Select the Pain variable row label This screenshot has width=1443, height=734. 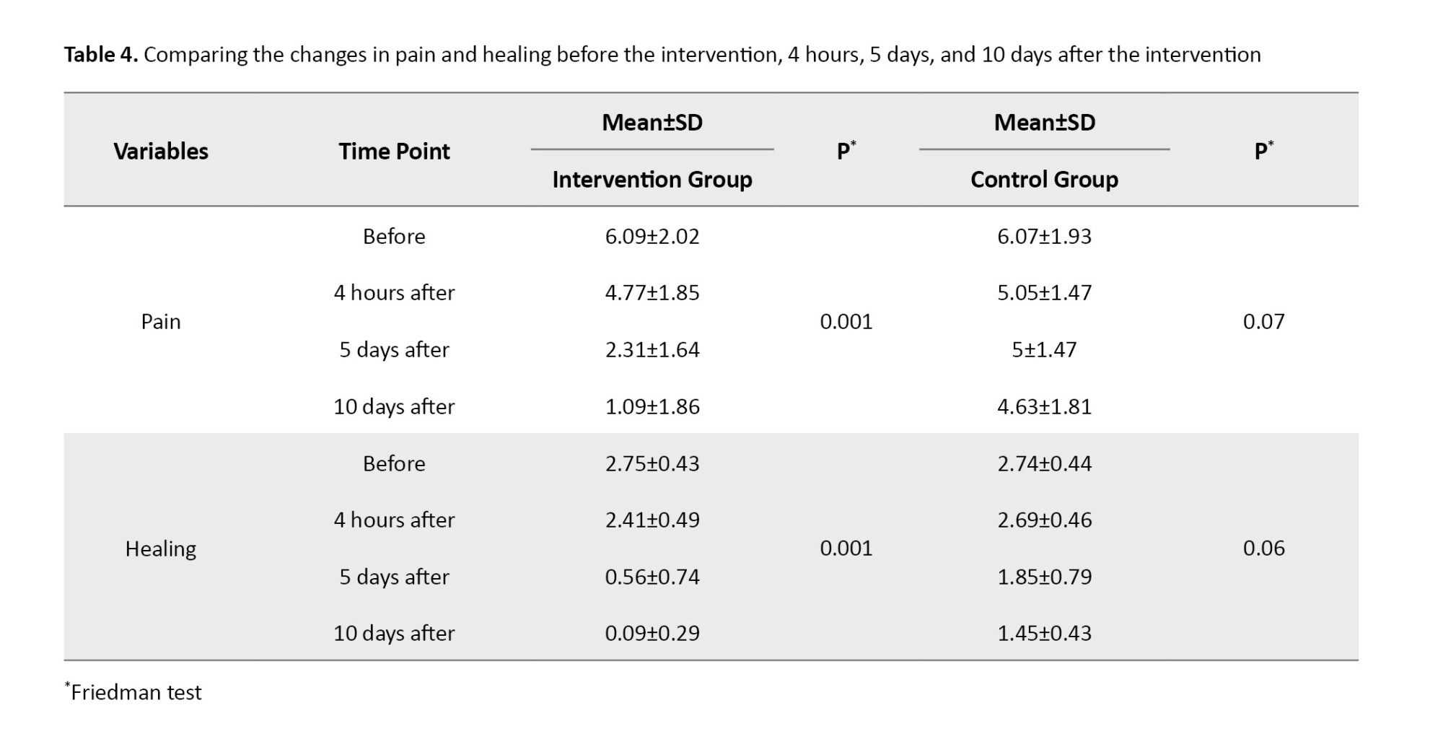[161, 321]
